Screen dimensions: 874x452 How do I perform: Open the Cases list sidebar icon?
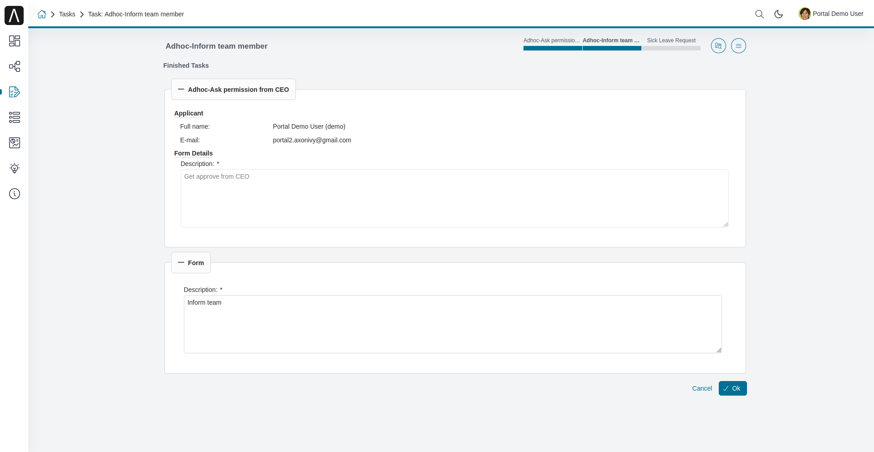click(x=15, y=117)
